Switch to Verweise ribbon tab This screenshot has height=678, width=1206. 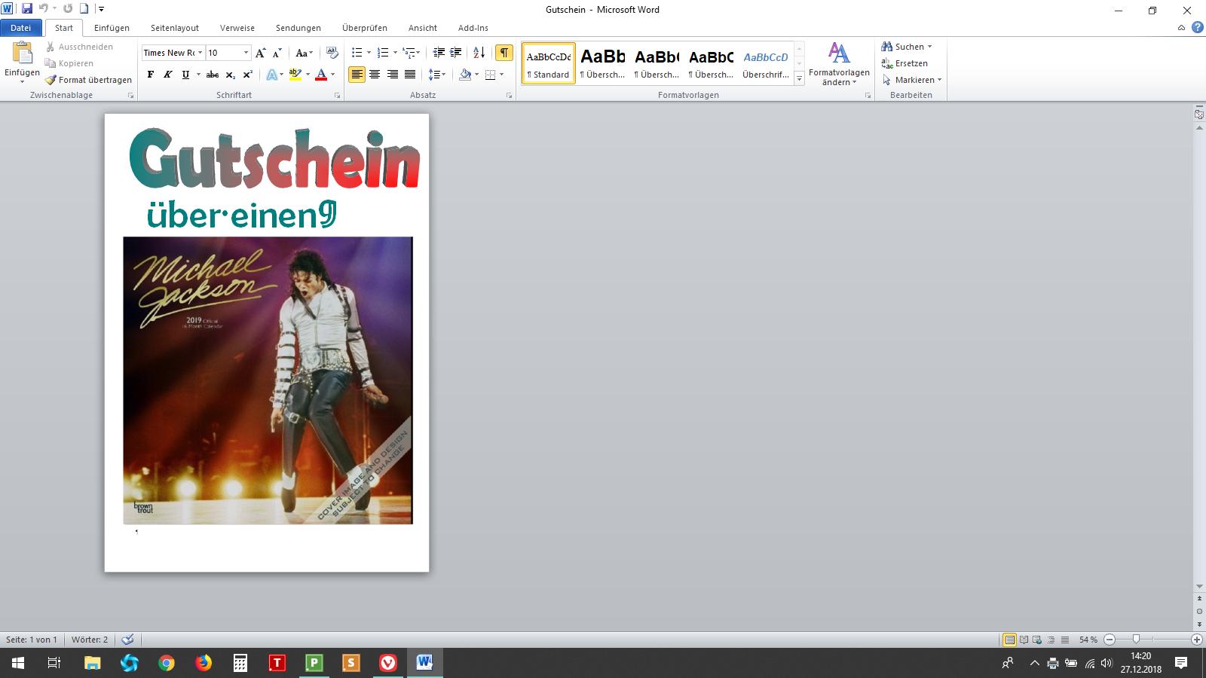click(x=237, y=28)
